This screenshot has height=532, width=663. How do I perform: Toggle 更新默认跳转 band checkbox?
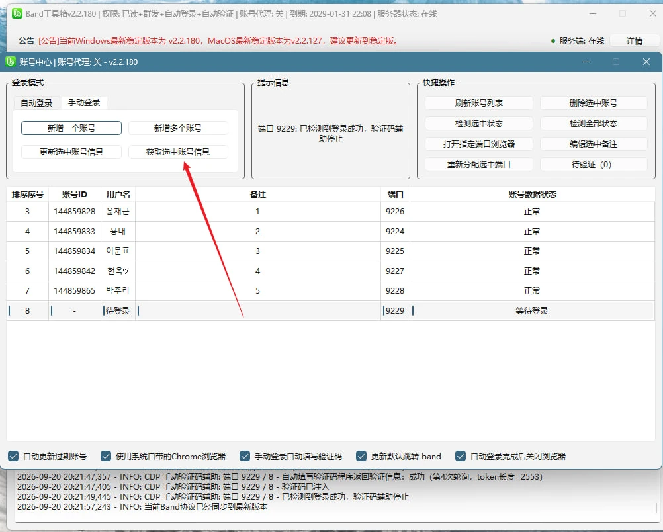pyautogui.click(x=361, y=456)
